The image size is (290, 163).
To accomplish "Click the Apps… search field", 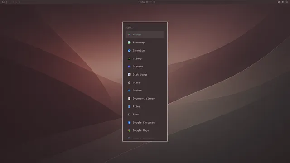I will 145,27.
